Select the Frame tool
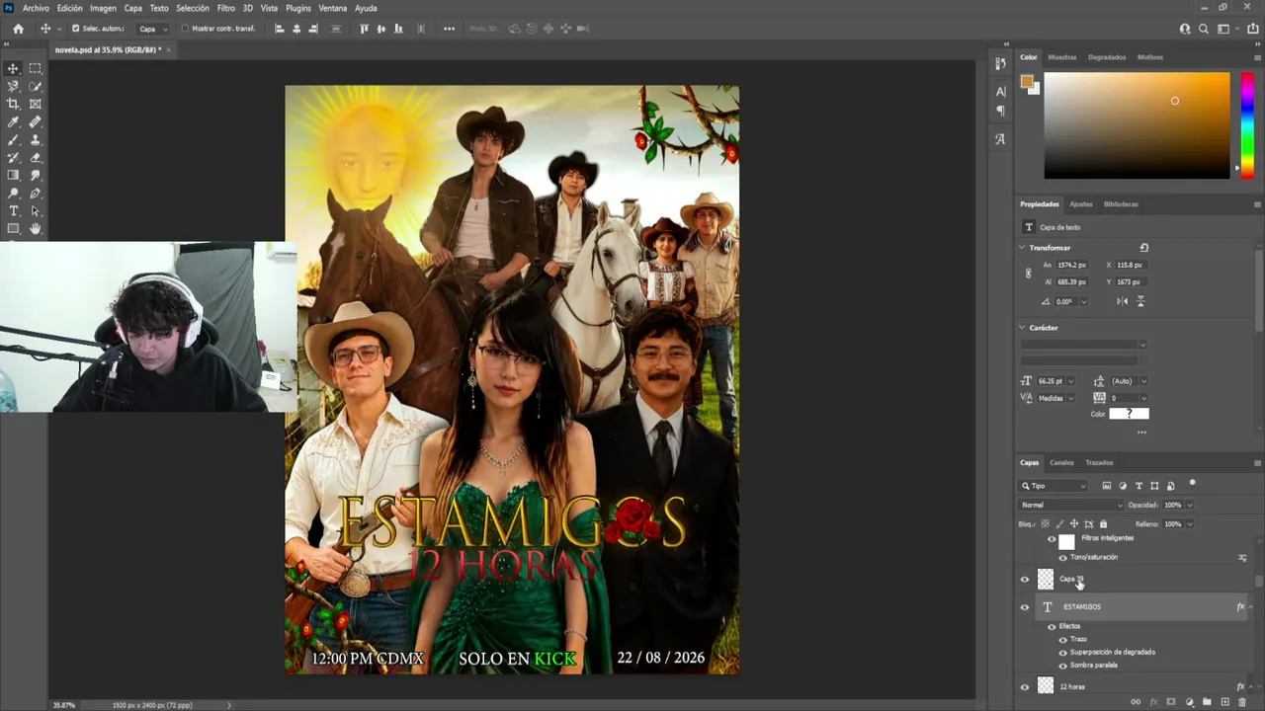 coord(36,104)
